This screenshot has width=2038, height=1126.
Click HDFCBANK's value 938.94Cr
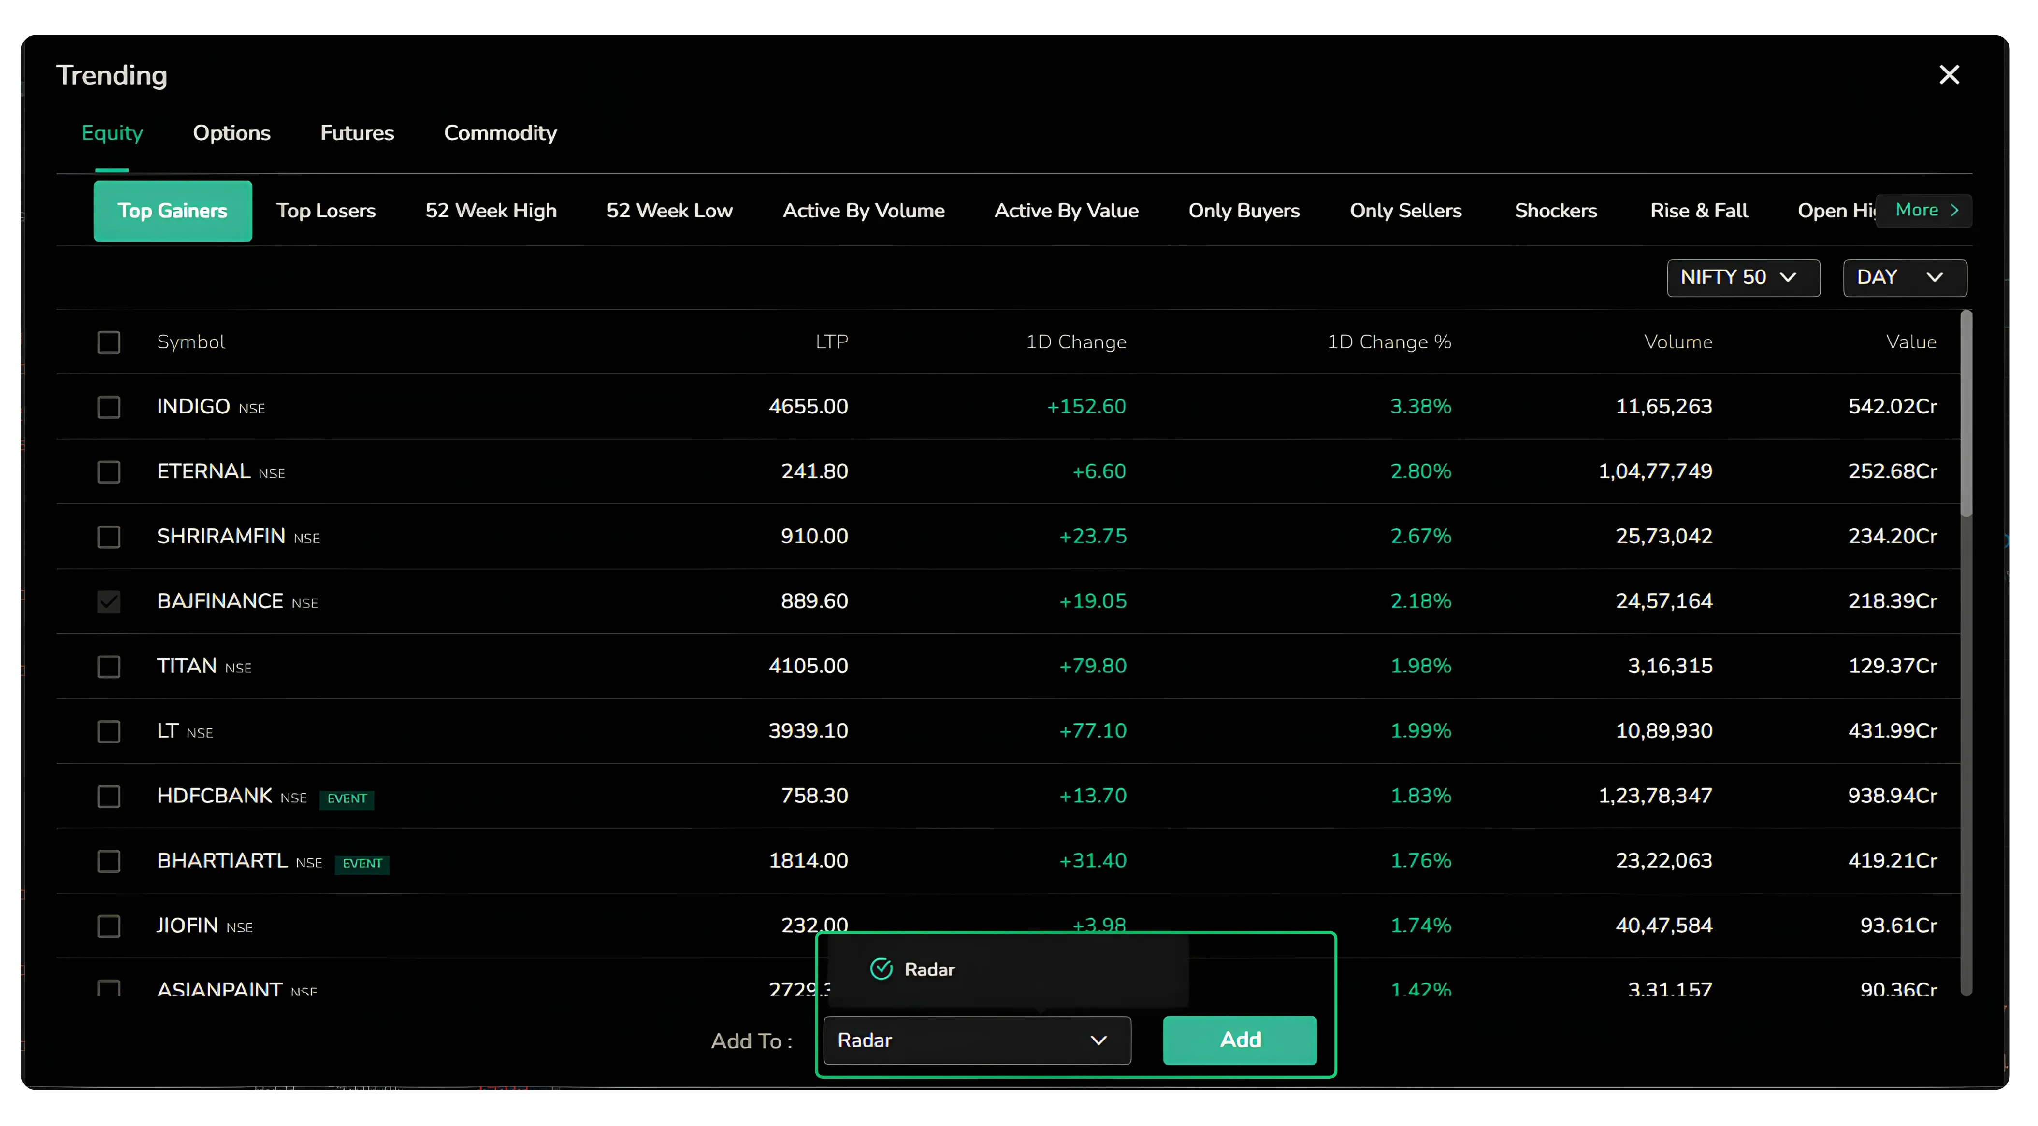pyautogui.click(x=1893, y=796)
